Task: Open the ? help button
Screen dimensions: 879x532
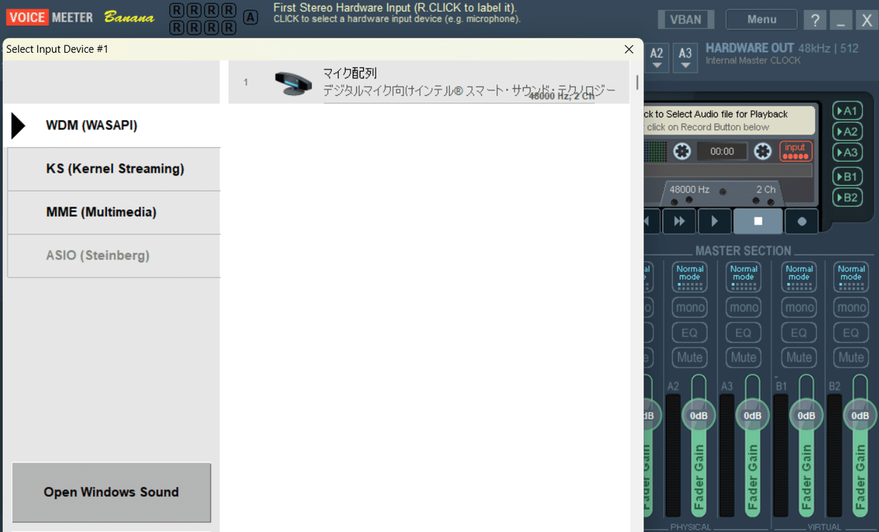Action: (815, 20)
